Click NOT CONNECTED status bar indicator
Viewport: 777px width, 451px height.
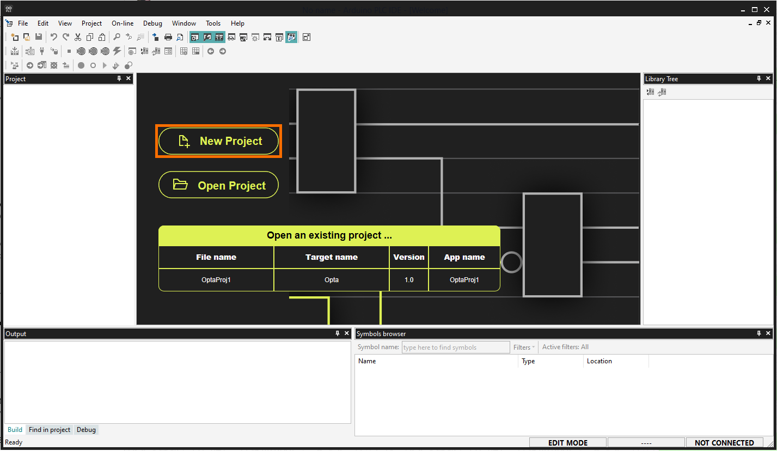pyautogui.click(x=724, y=443)
